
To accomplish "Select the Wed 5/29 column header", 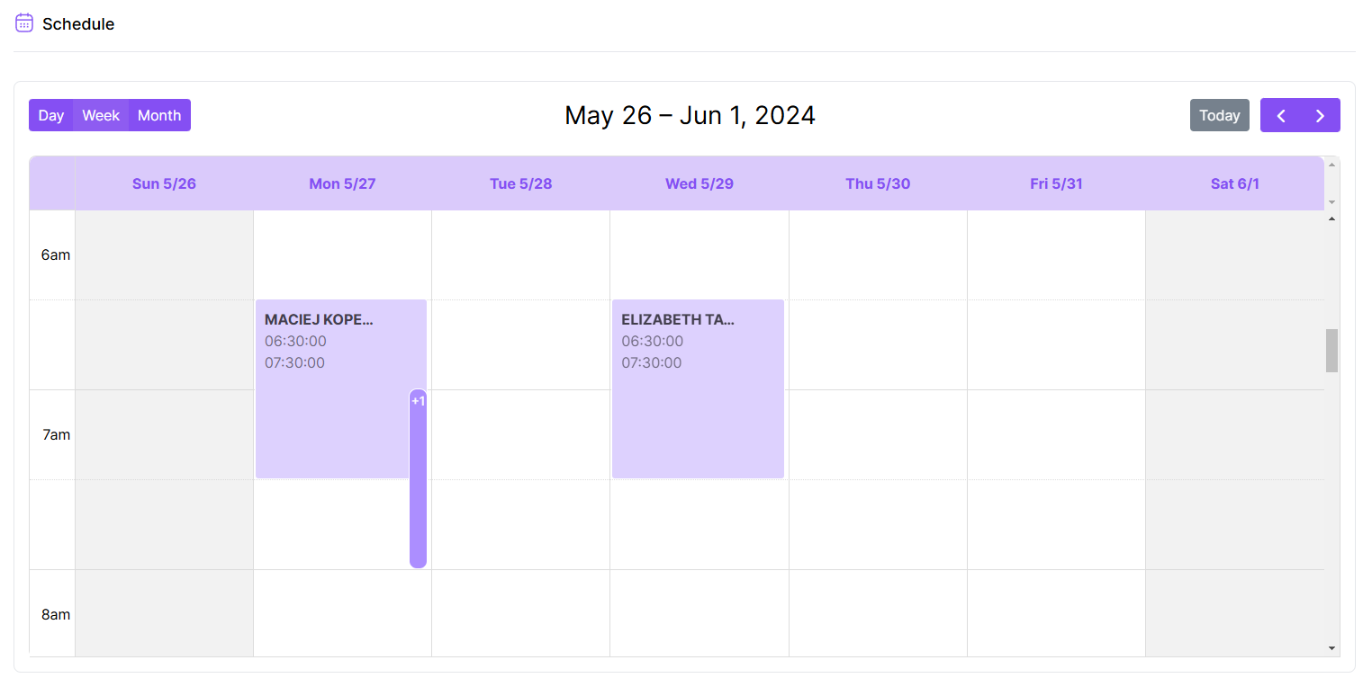I will (700, 183).
